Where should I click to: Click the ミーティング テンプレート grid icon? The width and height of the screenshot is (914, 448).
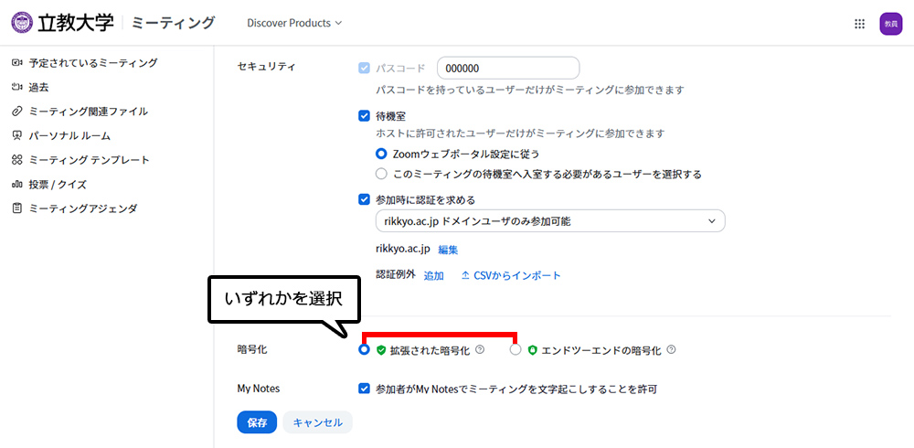coord(16,160)
